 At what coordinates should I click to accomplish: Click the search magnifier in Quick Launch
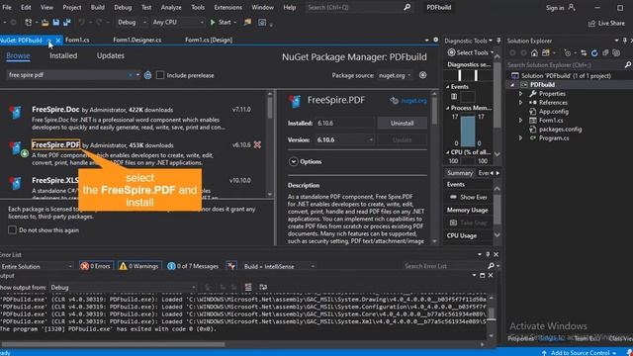(x=407, y=7)
